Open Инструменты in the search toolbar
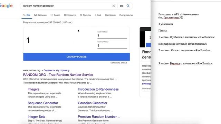Image resolution: width=221 pixels, height=124 pixels. pos(126,15)
